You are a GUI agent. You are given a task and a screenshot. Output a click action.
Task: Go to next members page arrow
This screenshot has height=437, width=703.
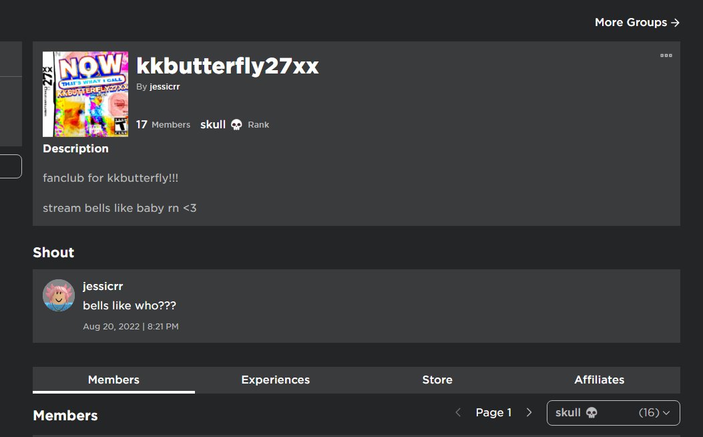point(529,412)
